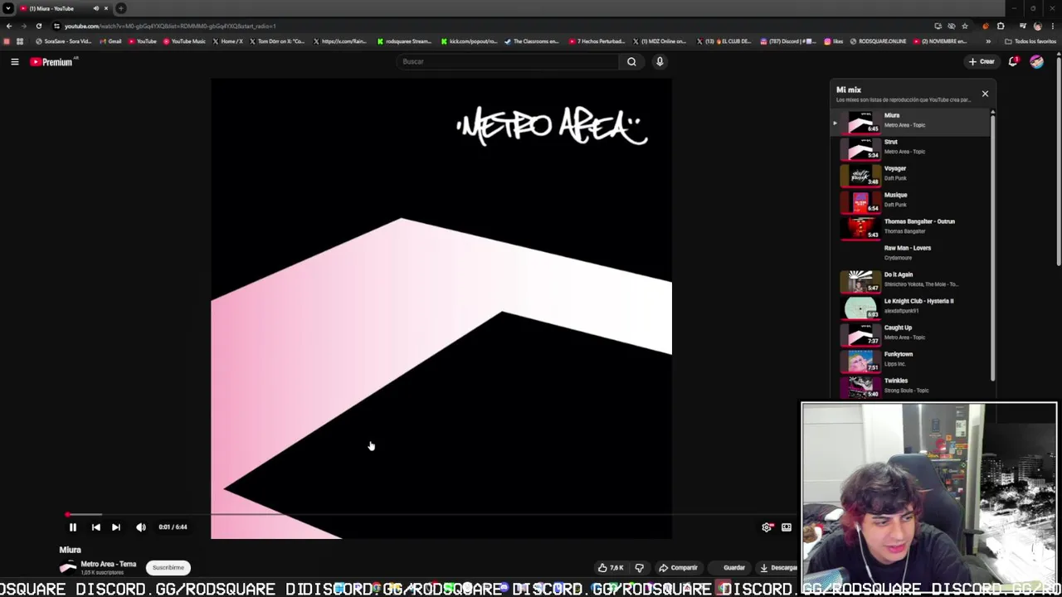
Task: Open the YouTube account avatar menu
Action: coord(1036,61)
